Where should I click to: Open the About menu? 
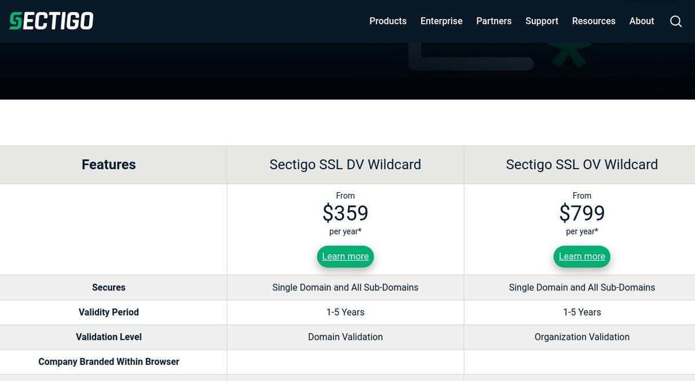(x=642, y=21)
